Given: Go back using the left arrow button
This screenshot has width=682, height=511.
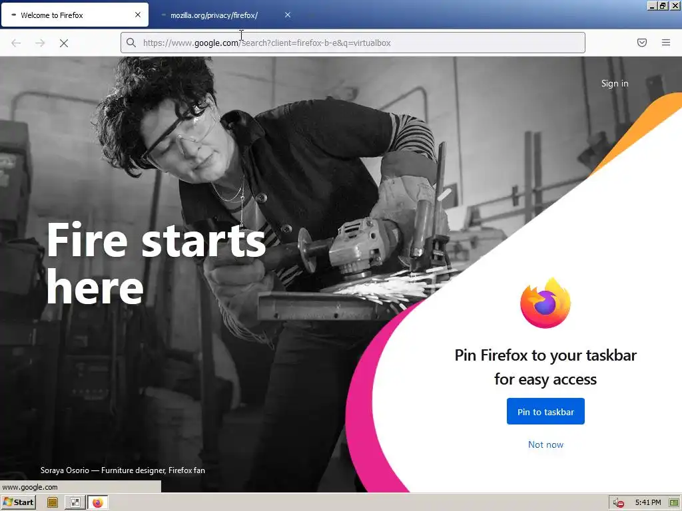Looking at the screenshot, I should tap(16, 43).
